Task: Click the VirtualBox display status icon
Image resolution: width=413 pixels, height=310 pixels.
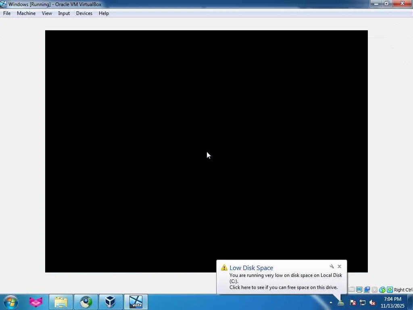Action: [x=359, y=290]
